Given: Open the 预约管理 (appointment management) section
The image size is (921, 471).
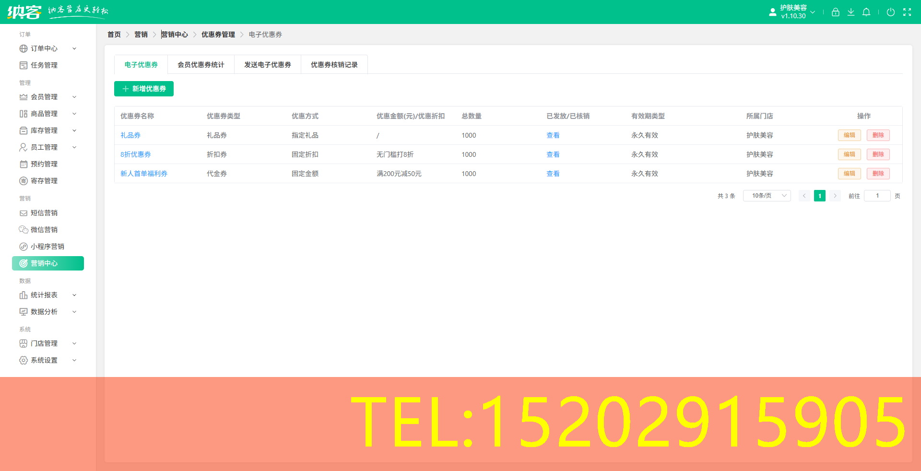Looking at the screenshot, I should point(45,164).
